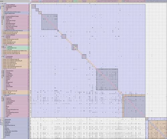Click the green Runtime services cell in matrix
Viewport: 167px width, 139px height.
pos(75,48)
